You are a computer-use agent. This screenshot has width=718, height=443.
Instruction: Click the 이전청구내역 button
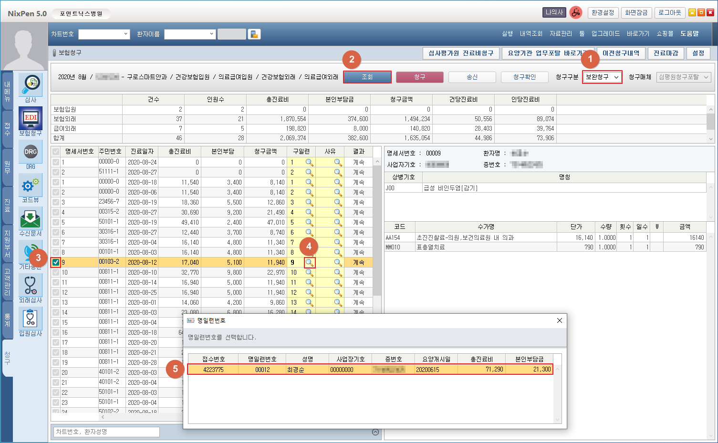(x=620, y=53)
